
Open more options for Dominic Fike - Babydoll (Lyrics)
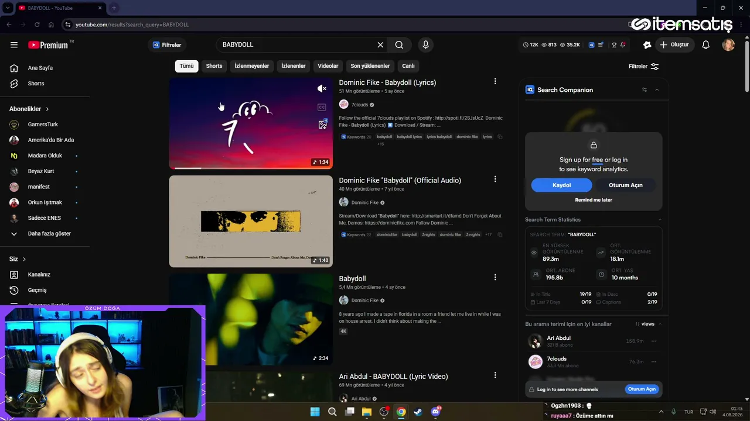(x=495, y=82)
